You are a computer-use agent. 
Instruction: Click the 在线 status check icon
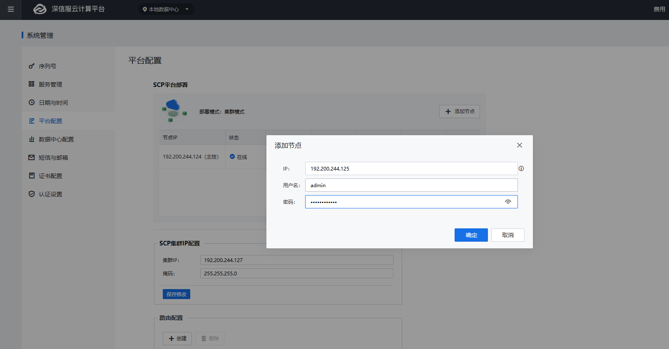[232, 157]
